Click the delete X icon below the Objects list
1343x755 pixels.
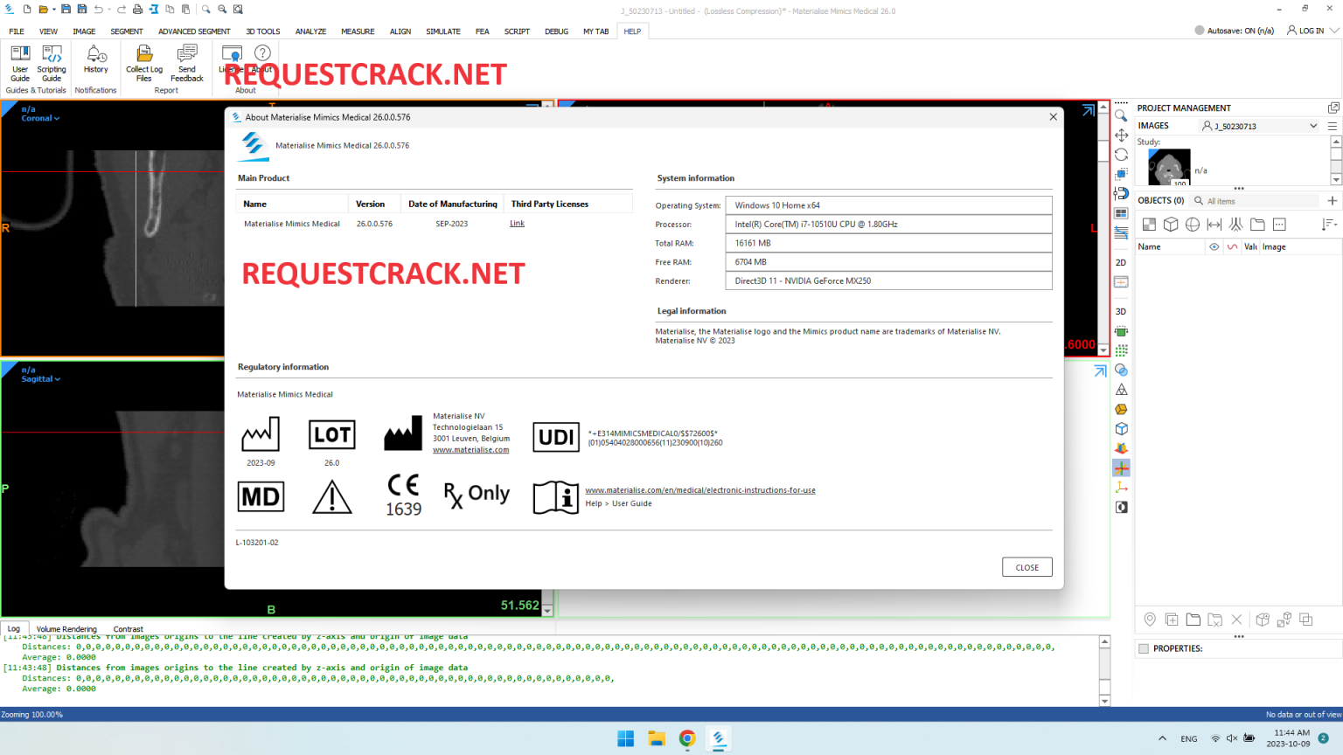(x=1236, y=619)
